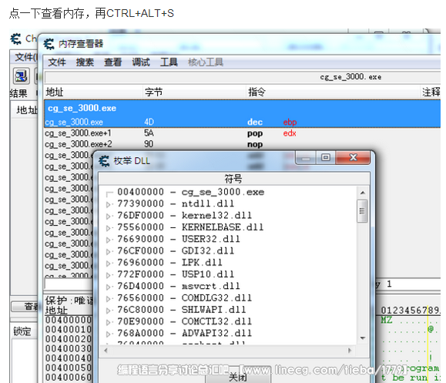Open the 核心工具 menu
This screenshot has width=446, height=383.
(x=206, y=62)
